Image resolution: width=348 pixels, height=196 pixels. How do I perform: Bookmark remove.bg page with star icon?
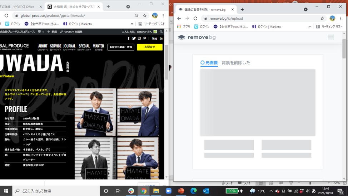click(x=322, y=19)
